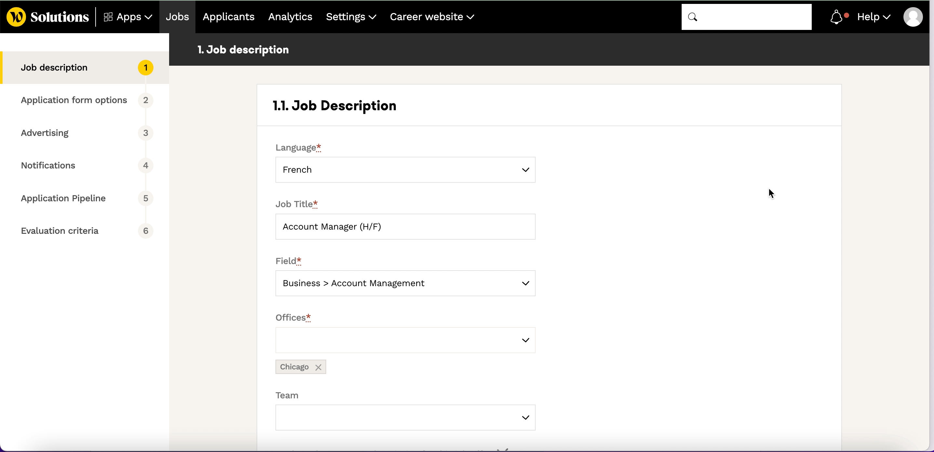The height and width of the screenshot is (452, 934).
Task: Expand the Team dropdown
Action: tap(405, 418)
